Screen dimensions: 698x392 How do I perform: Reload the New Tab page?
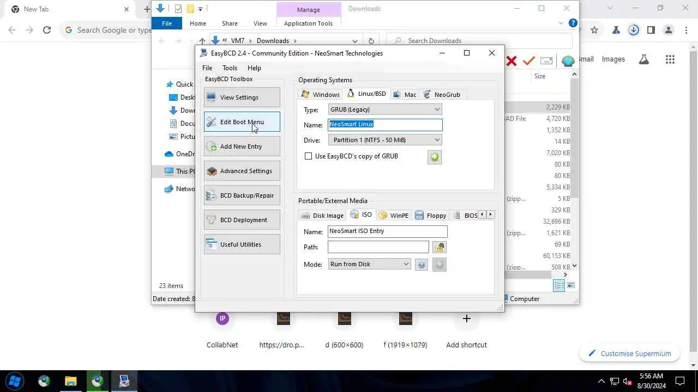47,30
